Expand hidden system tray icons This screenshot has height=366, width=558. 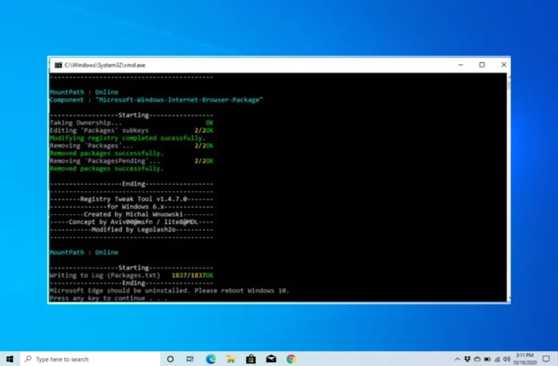click(458, 359)
